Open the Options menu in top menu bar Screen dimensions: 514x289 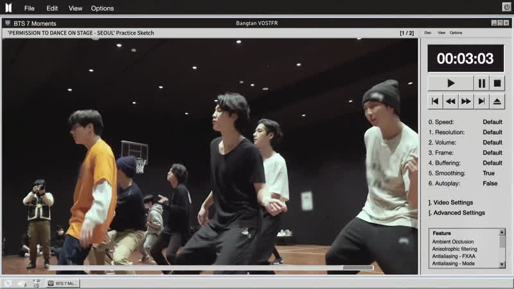[102, 8]
